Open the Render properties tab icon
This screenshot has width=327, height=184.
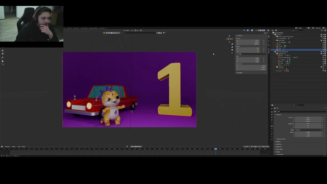pos(272,112)
